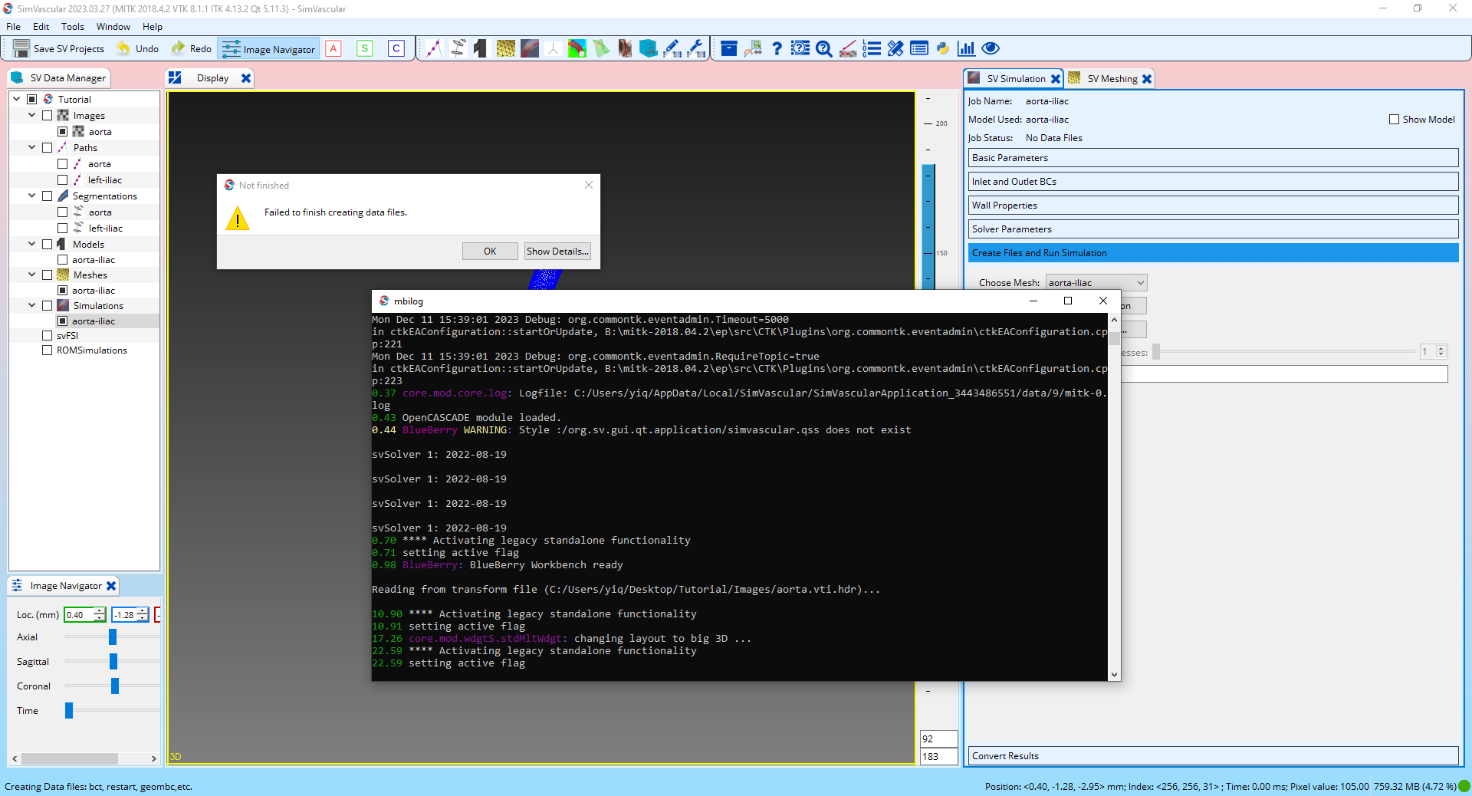The image size is (1472, 796).
Task: Toggle the Sagittal 'S' view button
Action: 365,48
